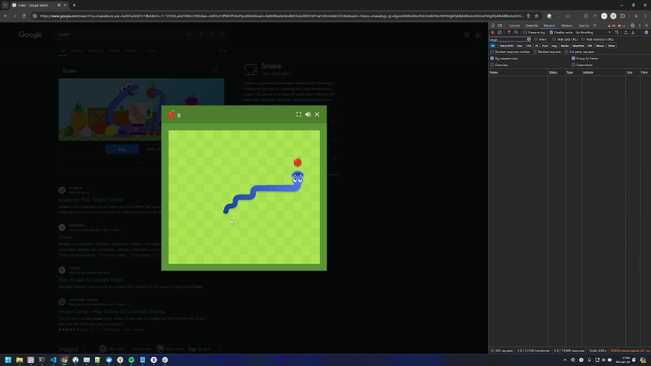Uncheck Disable cache option
Viewport: 651px width, 366px height.
point(551,33)
